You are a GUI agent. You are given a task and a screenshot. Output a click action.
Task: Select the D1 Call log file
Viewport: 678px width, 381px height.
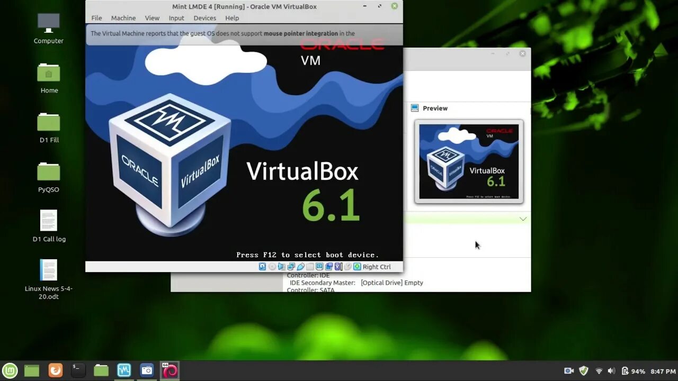pyautogui.click(x=49, y=226)
